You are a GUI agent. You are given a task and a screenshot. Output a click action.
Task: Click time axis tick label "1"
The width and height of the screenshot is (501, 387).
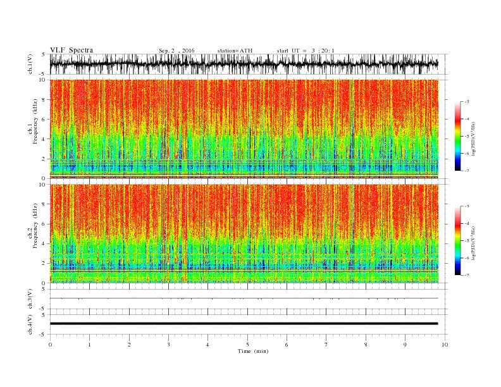[89, 345]
